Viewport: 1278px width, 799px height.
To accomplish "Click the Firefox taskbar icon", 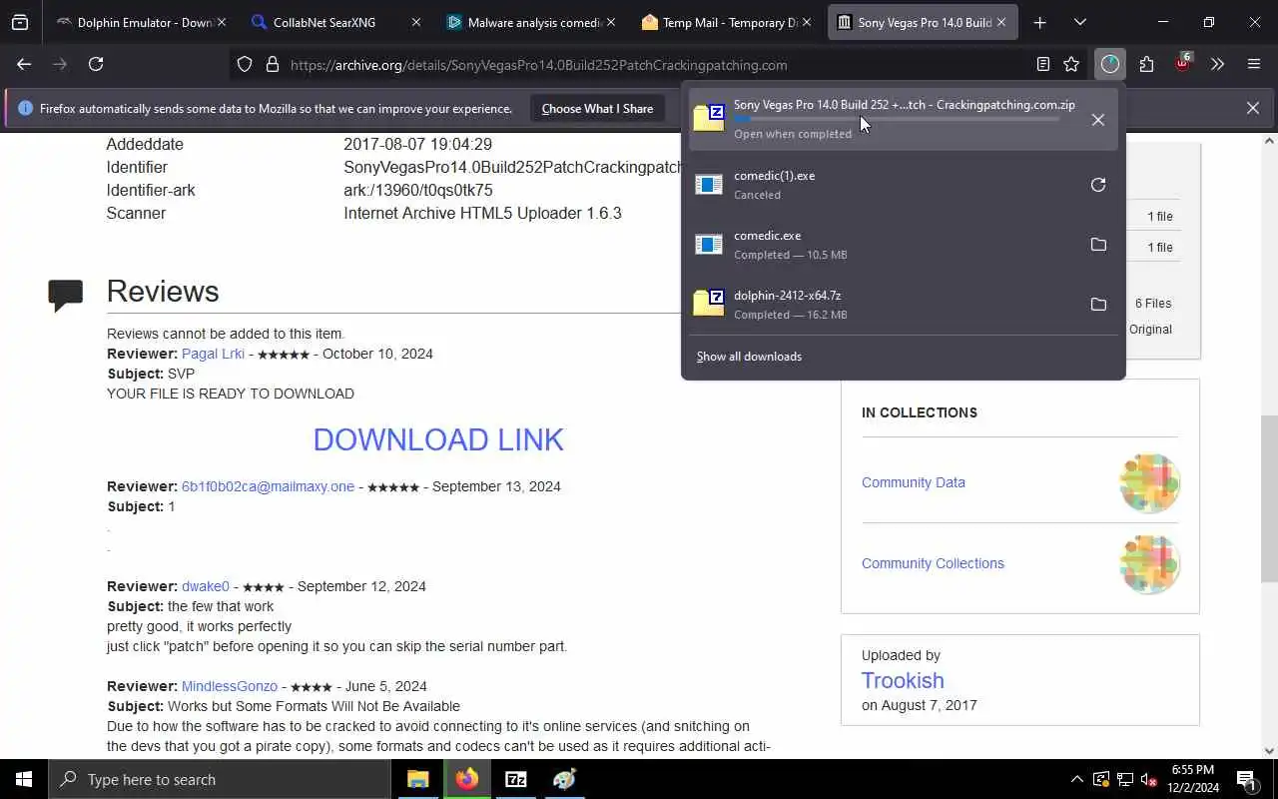I will coord(467,779).
